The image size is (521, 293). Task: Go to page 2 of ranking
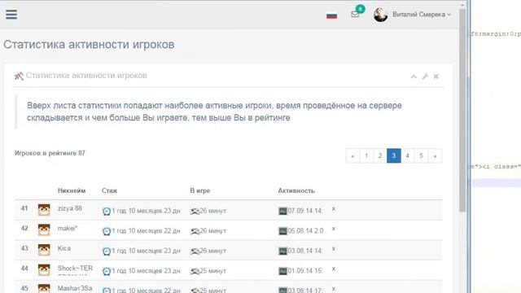(x=380, y=155)
